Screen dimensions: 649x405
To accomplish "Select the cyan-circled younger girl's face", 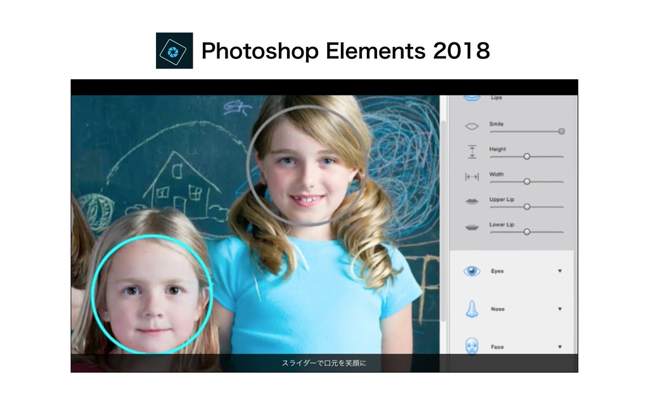I will tap(152, 294).
